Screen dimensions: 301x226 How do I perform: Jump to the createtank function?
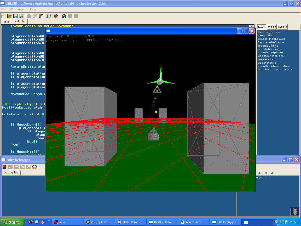tap(265, 59)
